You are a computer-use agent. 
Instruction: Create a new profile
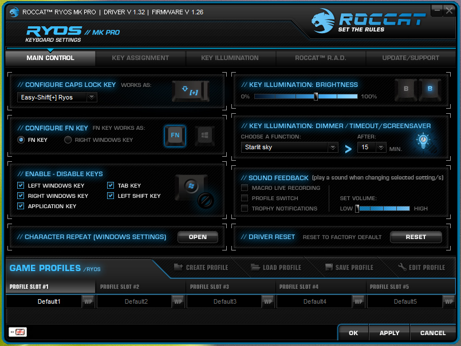click(201, 267)
